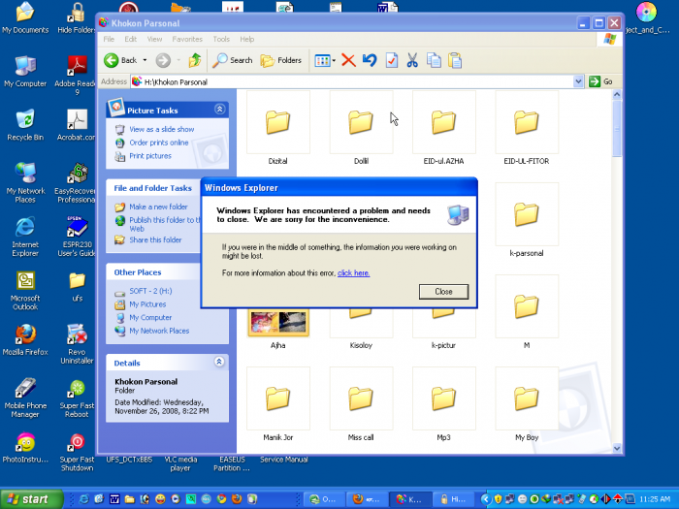Open the Search toolbar button
Image resolution: width=679 pixels, height=509 pixels.
233,60
